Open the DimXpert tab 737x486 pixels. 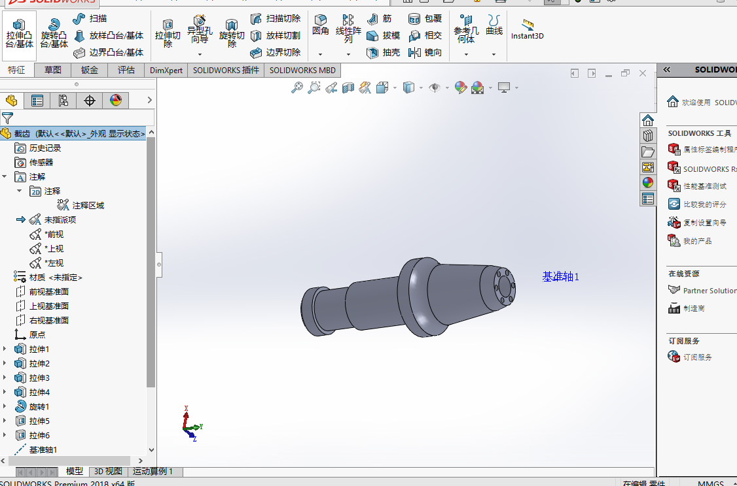pos(166,71)
